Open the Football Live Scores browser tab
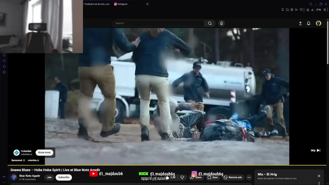329x185 pixels. [97, 4]
